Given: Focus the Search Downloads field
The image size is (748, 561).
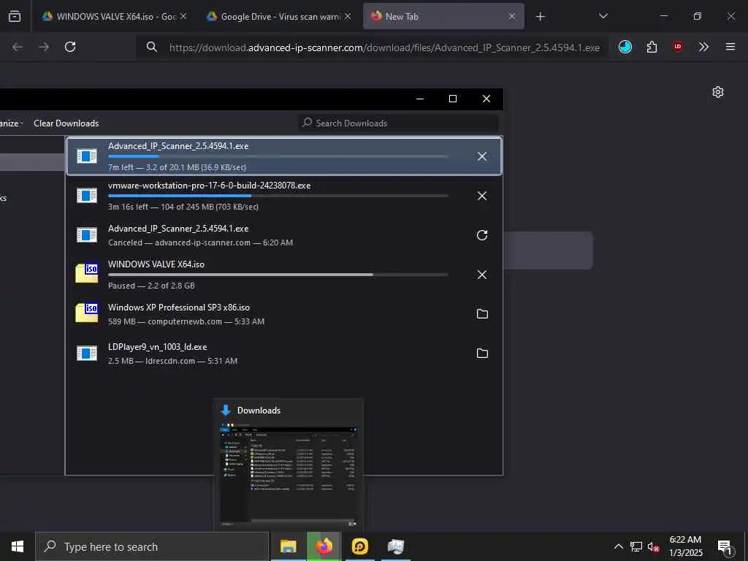Looking at the screenshot, I should tap(398, 123).
